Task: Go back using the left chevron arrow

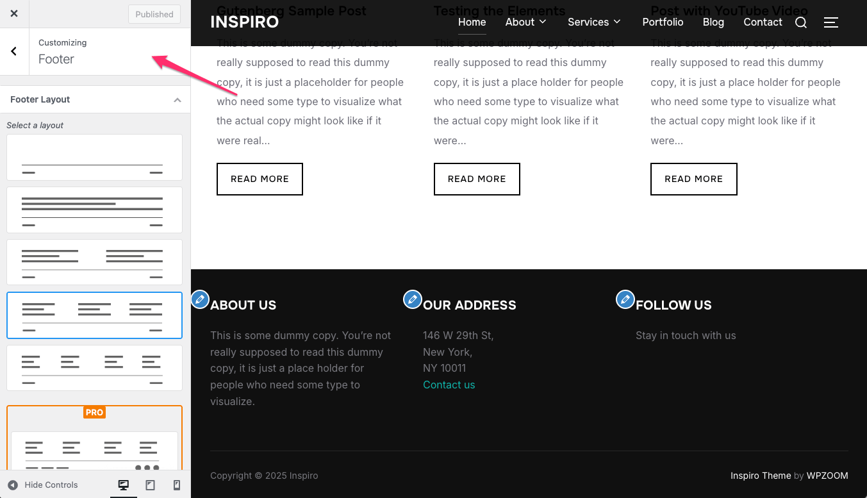Action: (x=14, y=51)
